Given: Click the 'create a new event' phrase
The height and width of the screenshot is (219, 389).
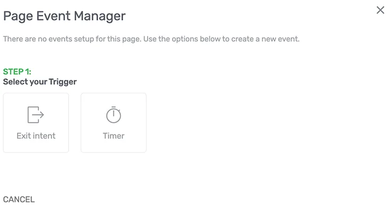Looking at the screenshot, I should pyautogui.click(x=265, y=39).
